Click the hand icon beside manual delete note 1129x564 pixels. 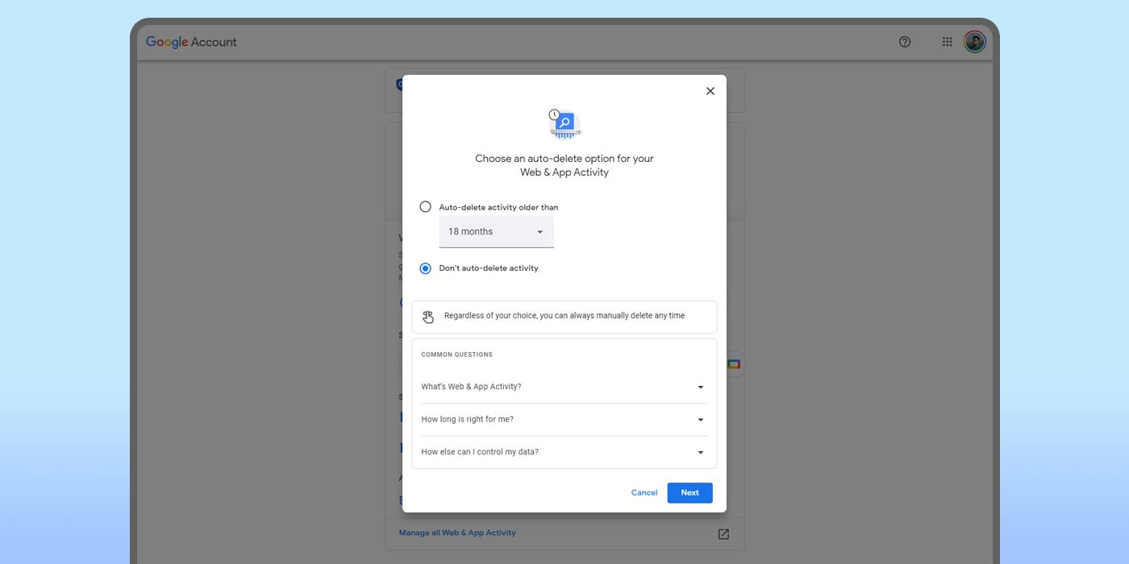click(x=428, y=317)
